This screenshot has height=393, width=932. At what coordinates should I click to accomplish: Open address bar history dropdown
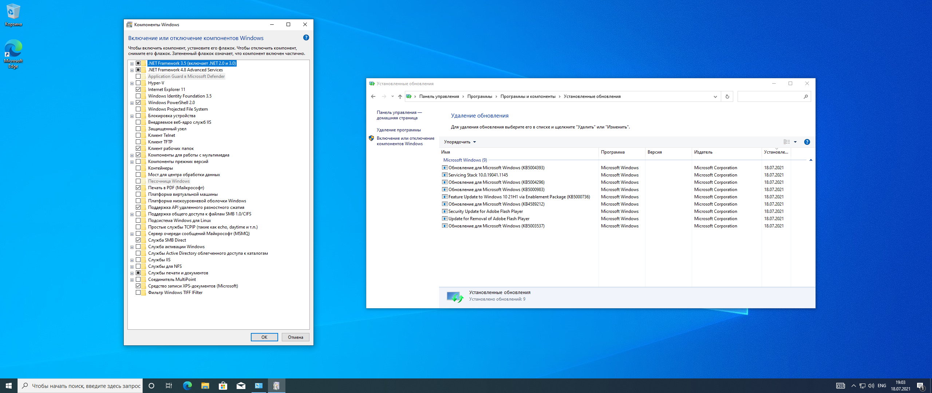coord(715,96)
